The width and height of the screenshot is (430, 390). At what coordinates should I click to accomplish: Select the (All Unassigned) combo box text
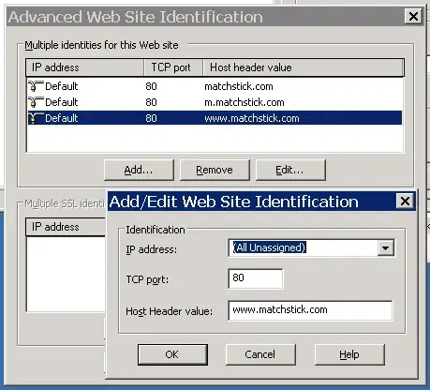(270, 247)
